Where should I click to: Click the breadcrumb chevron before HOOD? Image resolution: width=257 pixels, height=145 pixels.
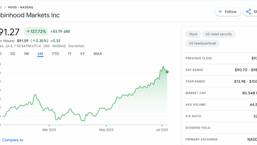tap(5, 7)
